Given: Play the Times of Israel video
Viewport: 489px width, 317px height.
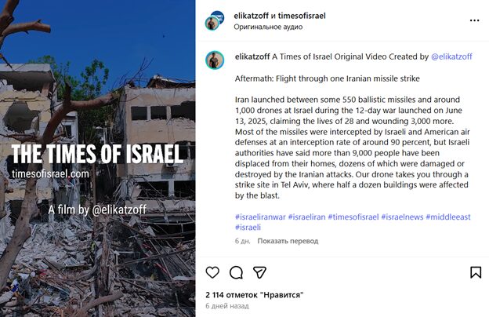Looking at the screenshot, I should click(x=98, y=158).
